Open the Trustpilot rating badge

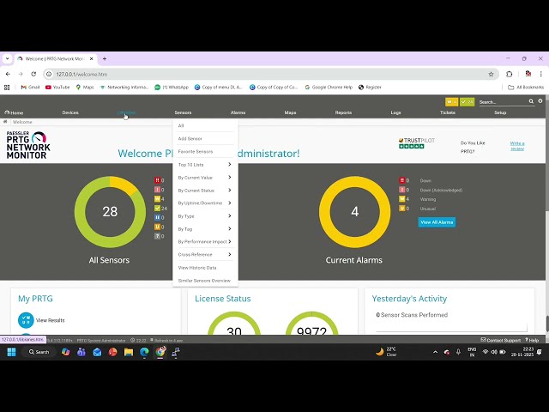click(417, 143)
